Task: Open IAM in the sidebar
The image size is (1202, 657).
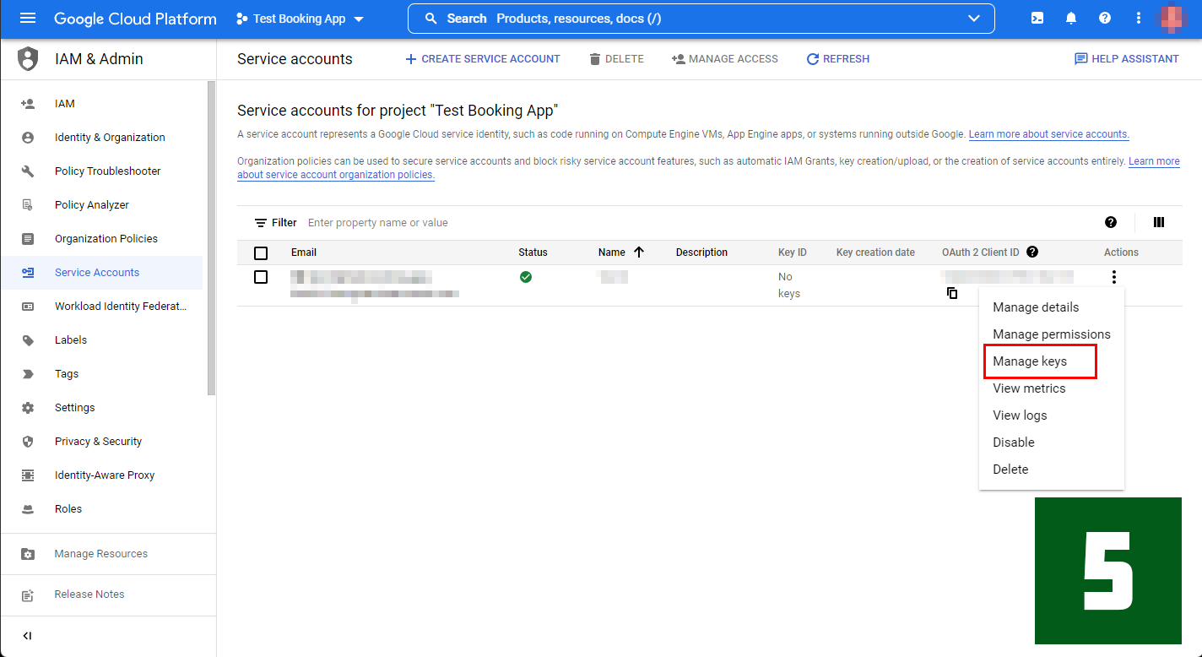Action: point(64,104)
